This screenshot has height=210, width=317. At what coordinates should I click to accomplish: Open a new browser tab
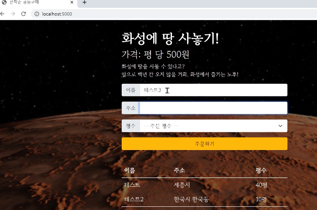point(85,2)
